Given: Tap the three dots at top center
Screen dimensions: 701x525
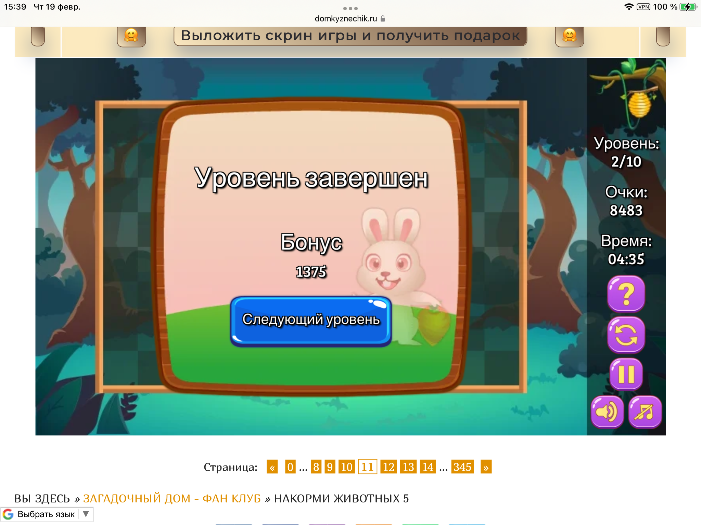Looking at the screenshot, I should (350, 8).
